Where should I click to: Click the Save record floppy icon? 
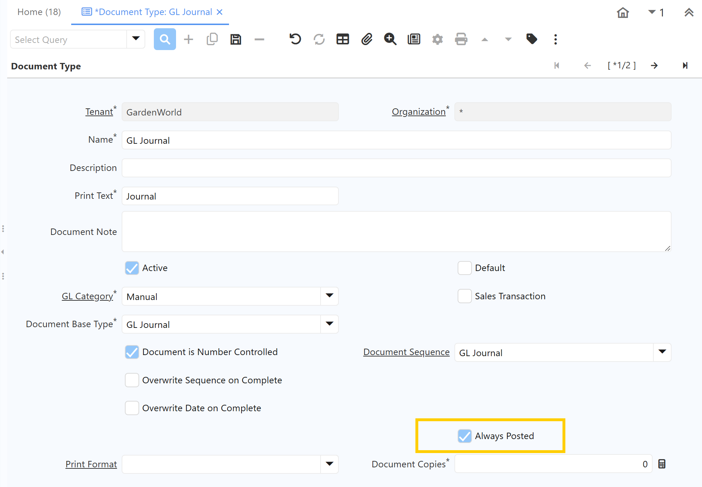coord(235,39)
